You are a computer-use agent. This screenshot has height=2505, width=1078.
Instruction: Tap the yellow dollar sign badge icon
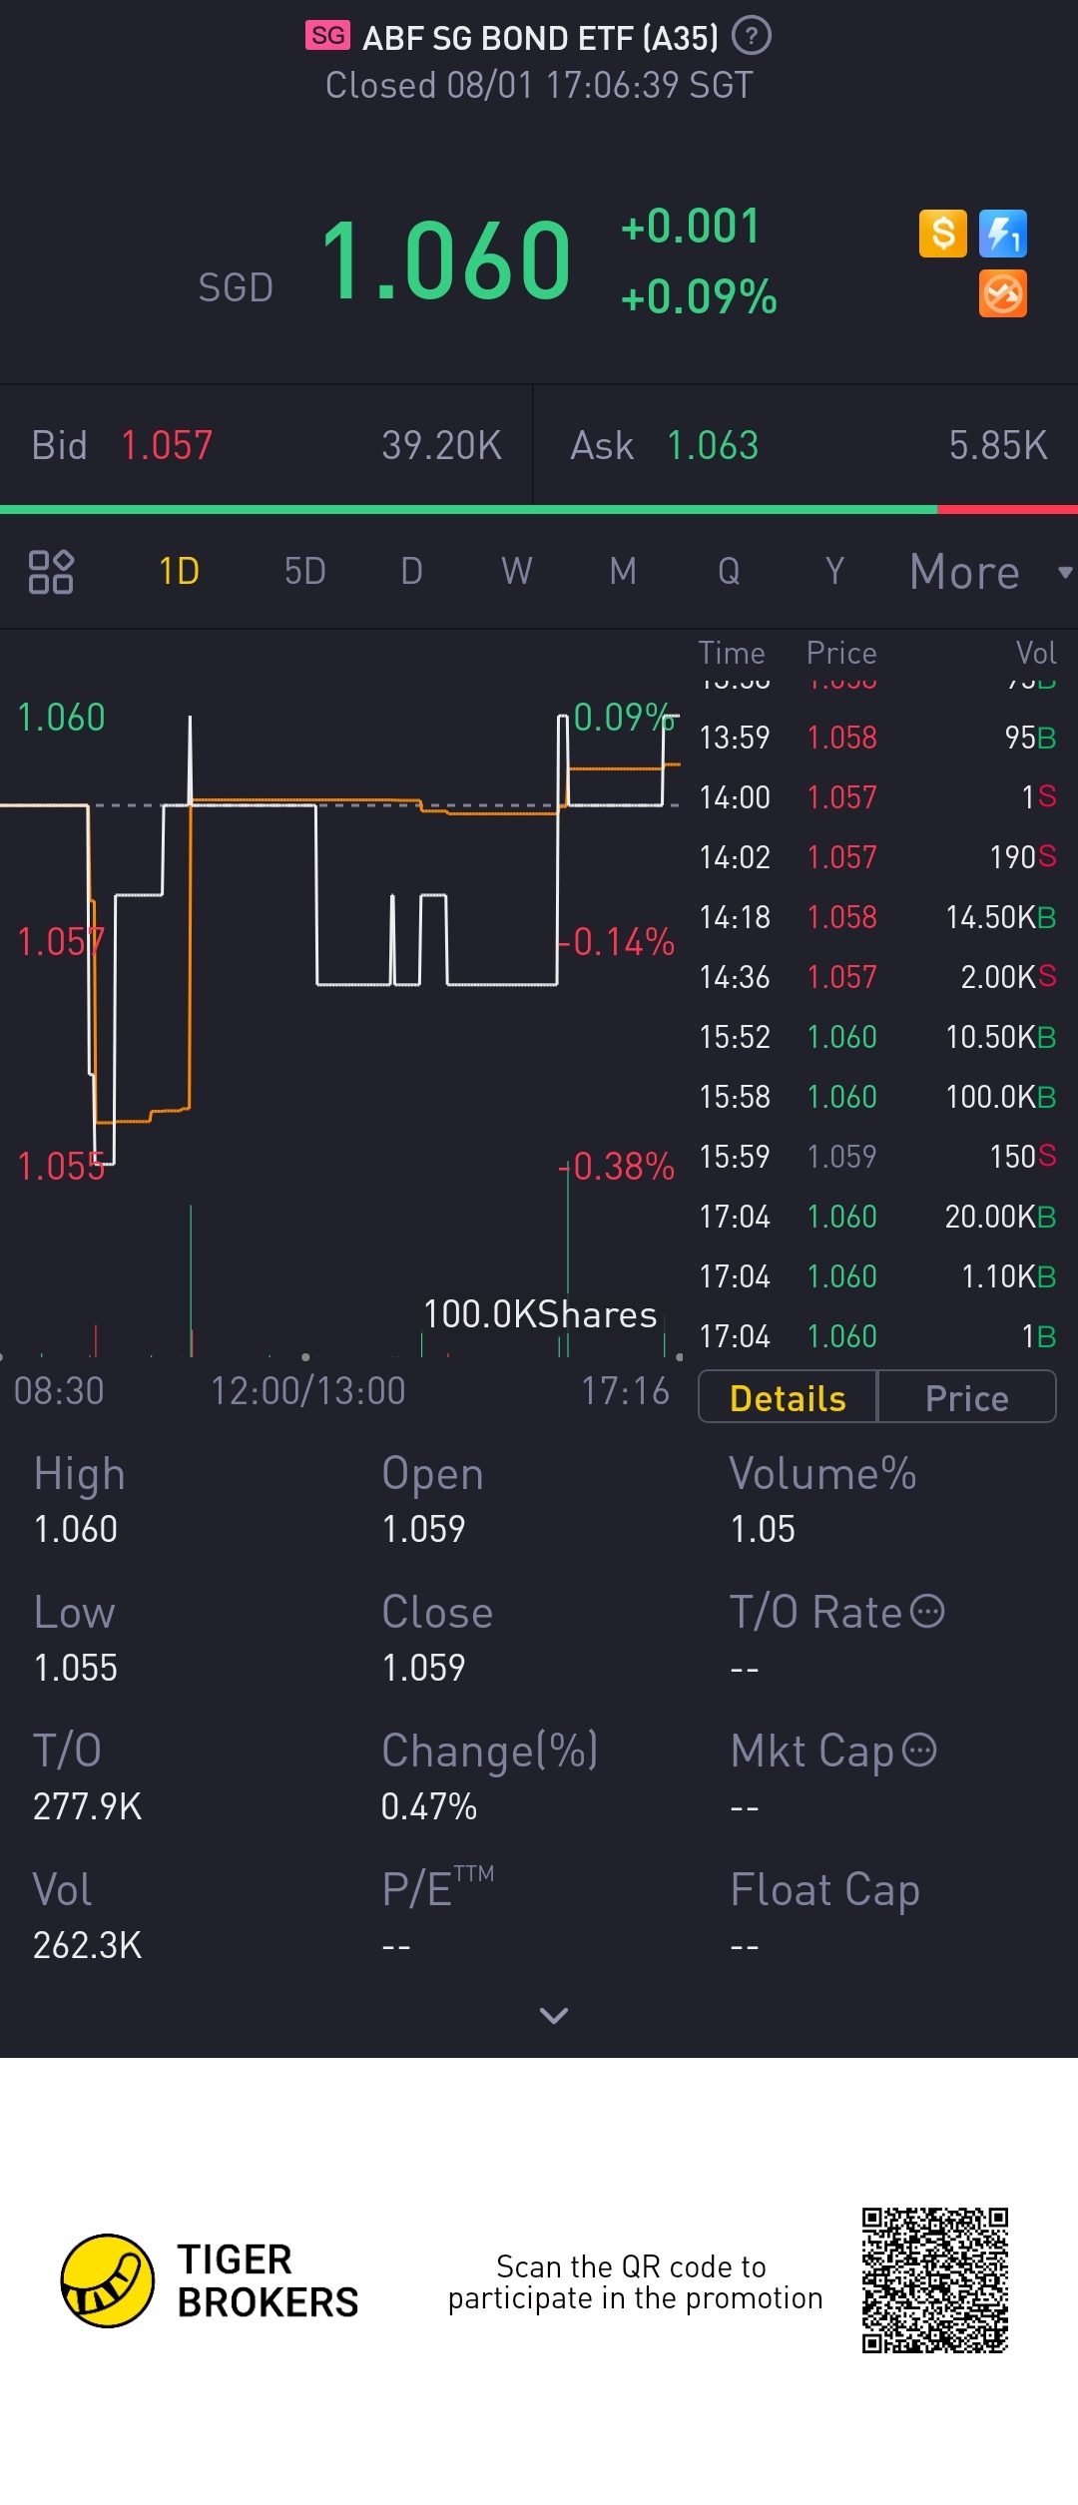coord(943,234)
